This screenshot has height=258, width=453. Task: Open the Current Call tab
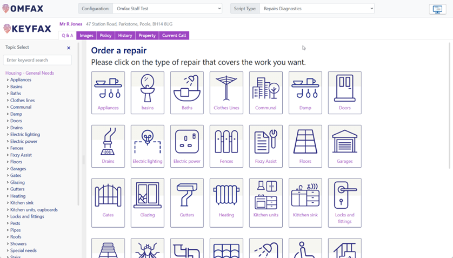pyautogui.click(x=174, y=36)
